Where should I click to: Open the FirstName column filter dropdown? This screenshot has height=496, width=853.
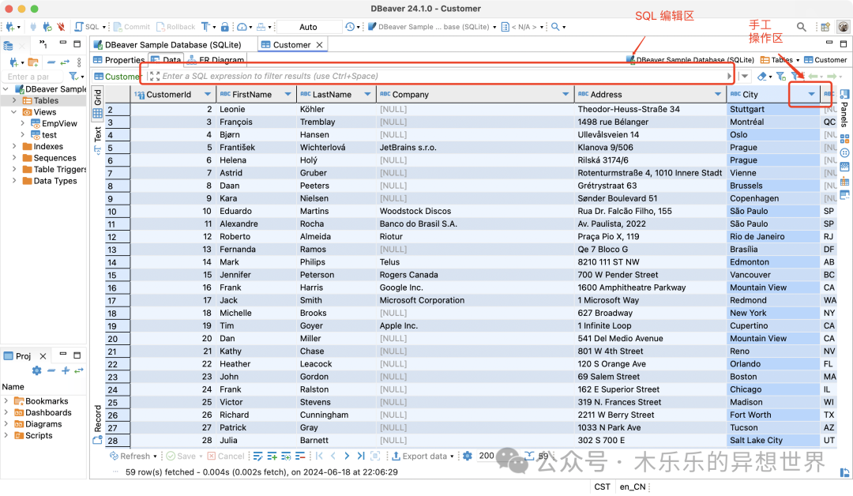click(287, 94)
